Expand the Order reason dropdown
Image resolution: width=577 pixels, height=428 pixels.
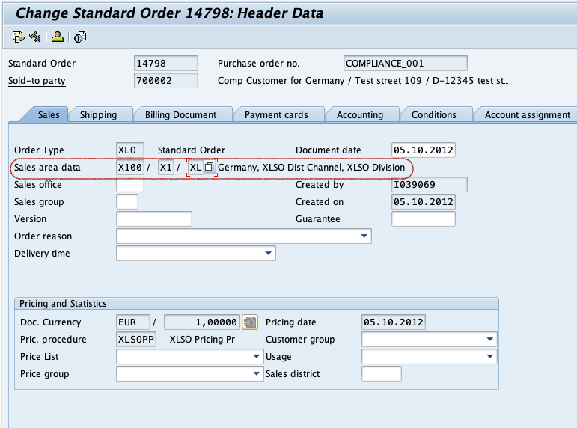(x=364, y=236)
